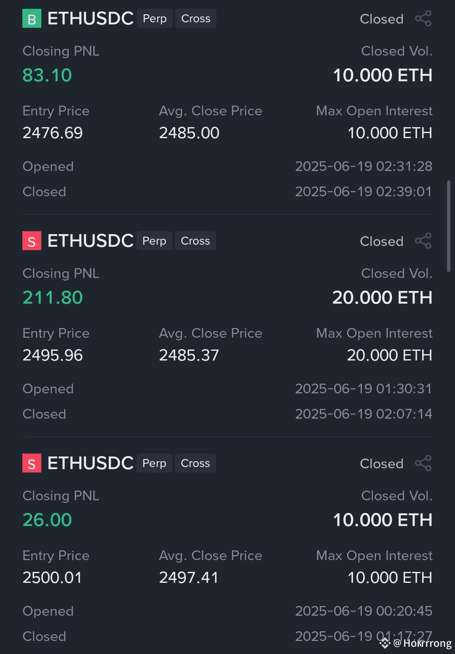Tap the red S badge on 26.00 trade

coord(32,463)
